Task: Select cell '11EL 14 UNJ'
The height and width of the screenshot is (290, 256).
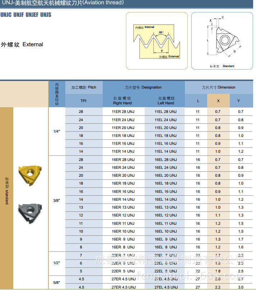Action: 166,152
